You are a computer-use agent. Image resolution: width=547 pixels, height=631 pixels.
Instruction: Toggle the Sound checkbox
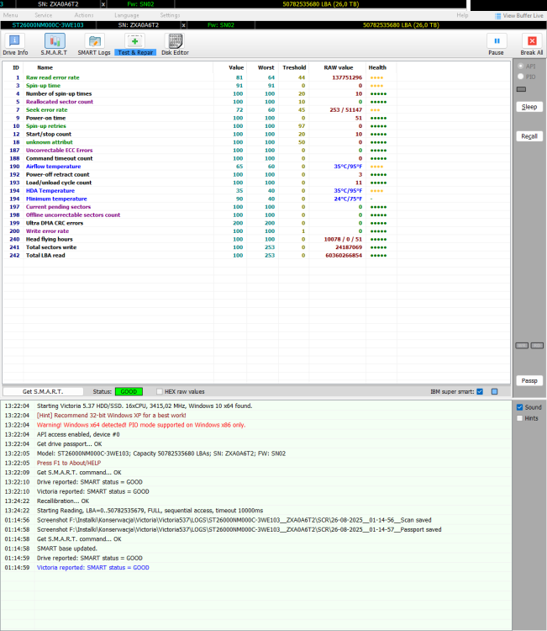pyautogui.click(x=519, y=407)
